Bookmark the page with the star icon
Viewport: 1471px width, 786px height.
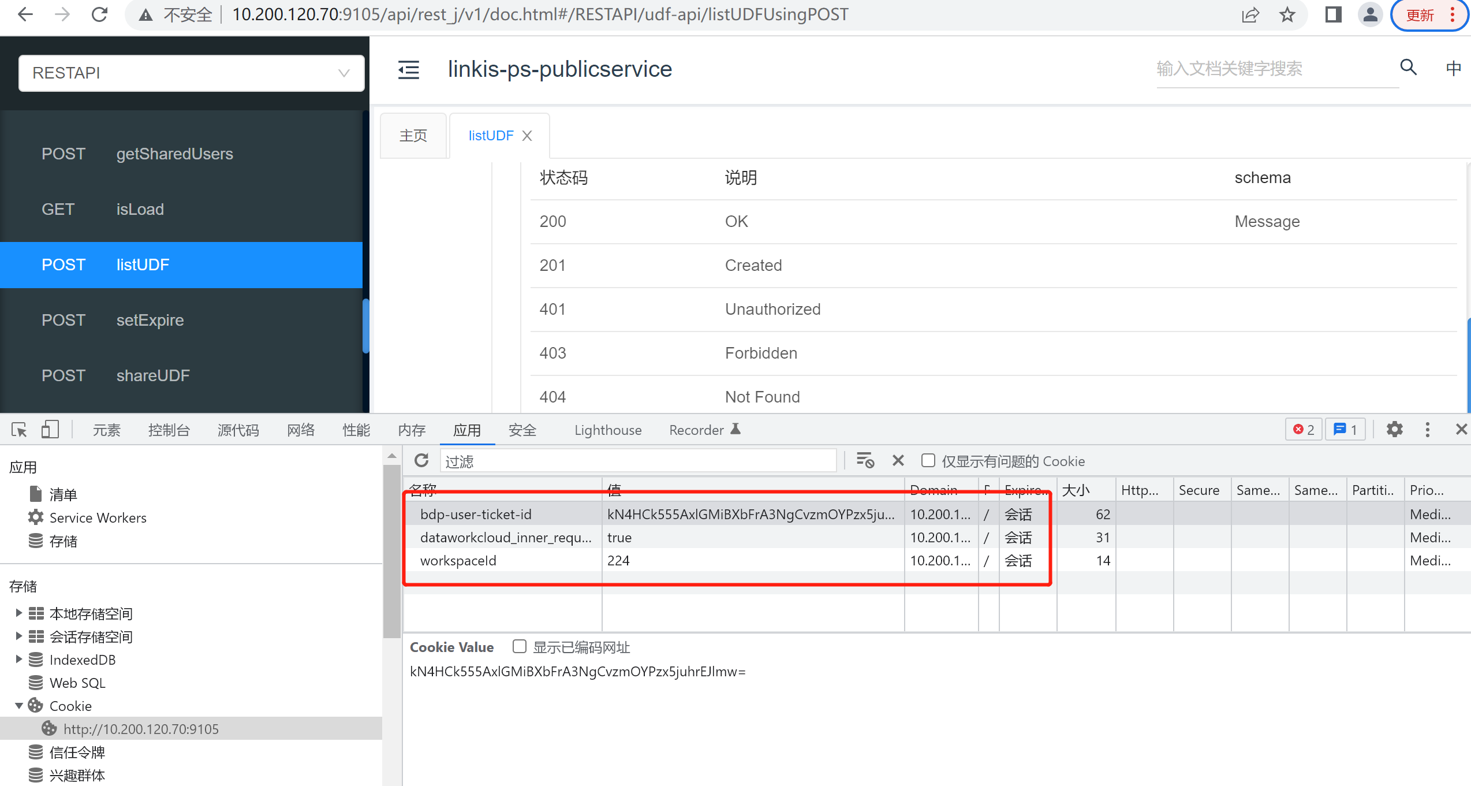[x=1286, y=14]
